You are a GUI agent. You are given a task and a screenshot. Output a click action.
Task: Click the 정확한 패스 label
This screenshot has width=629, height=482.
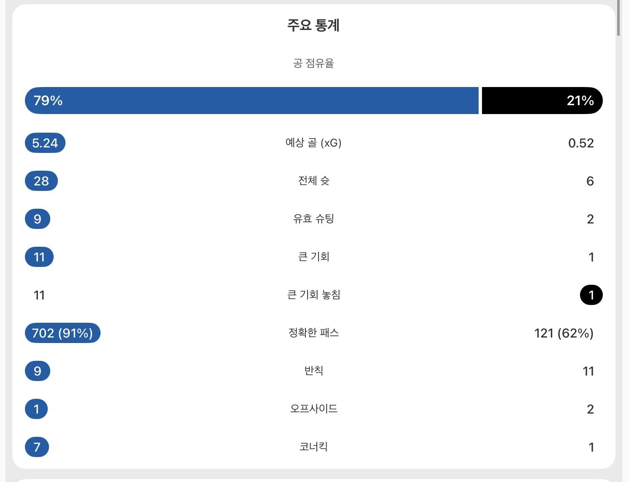313,332
